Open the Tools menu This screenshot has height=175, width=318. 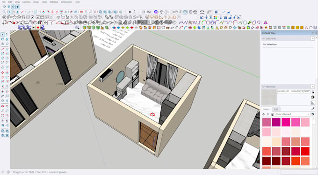(44, 2)
